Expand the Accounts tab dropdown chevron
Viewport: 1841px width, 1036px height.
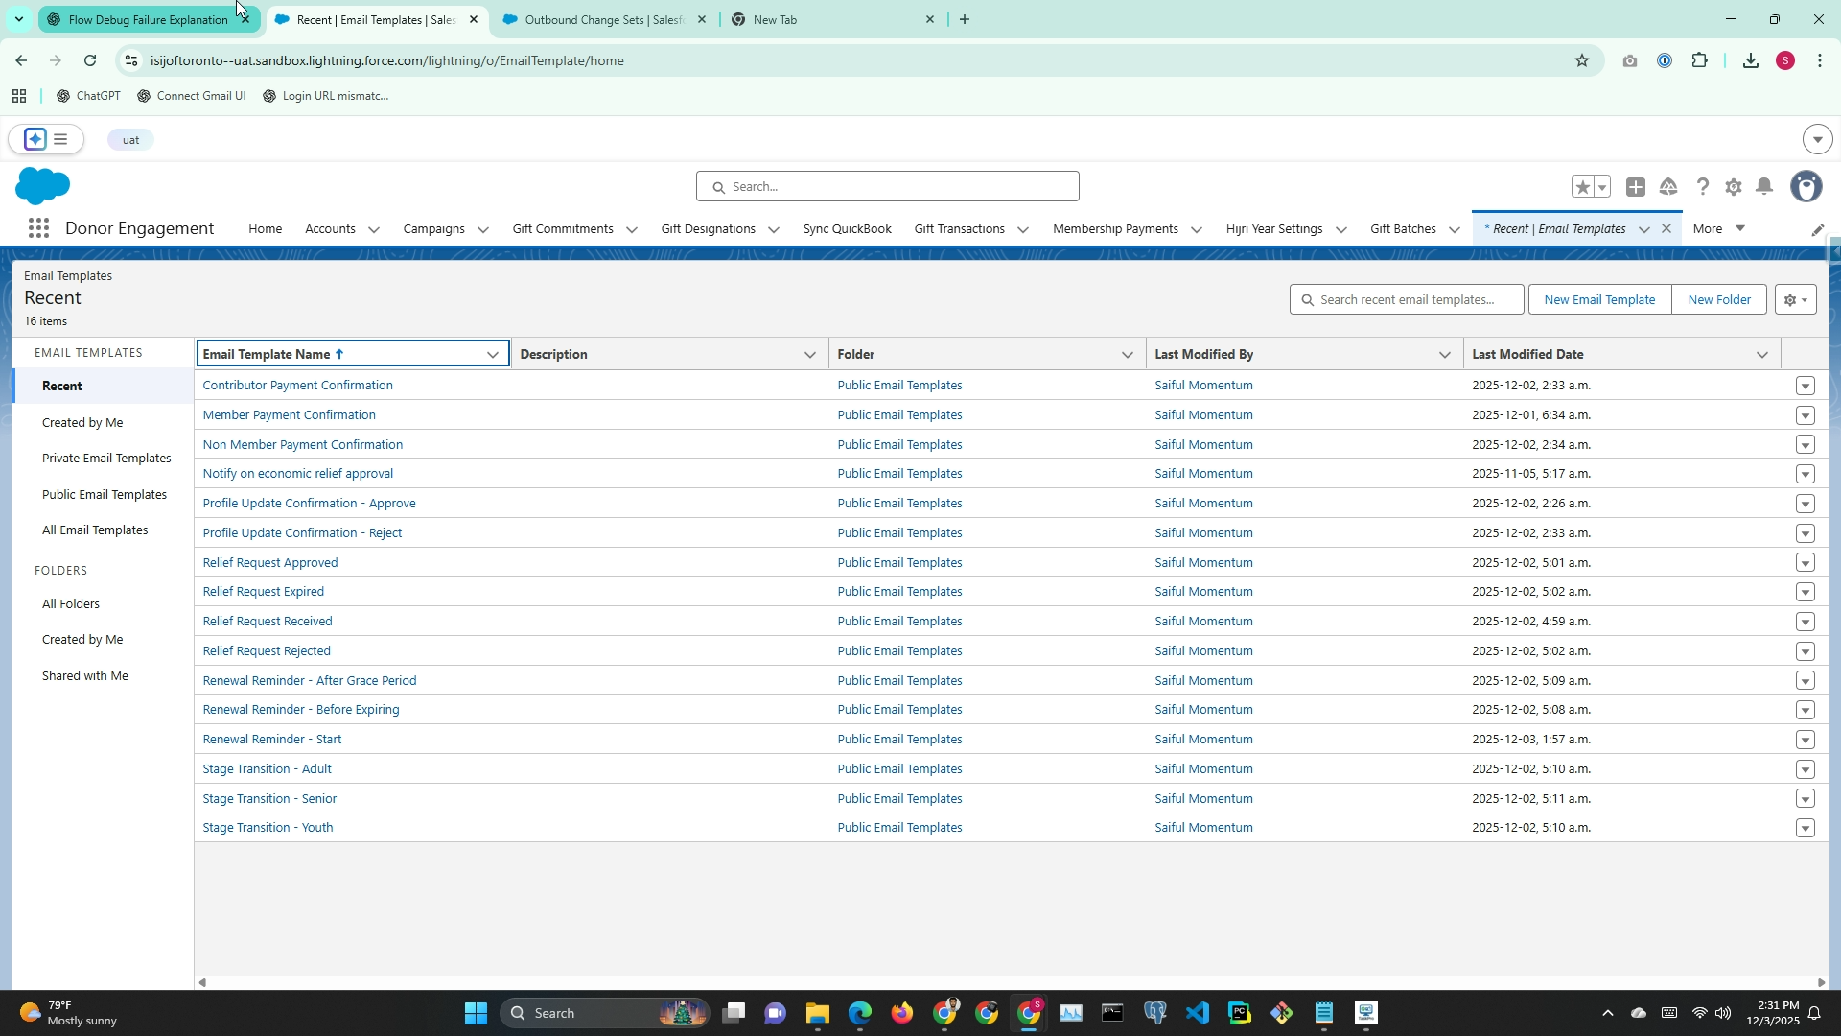tap(374, 230)
